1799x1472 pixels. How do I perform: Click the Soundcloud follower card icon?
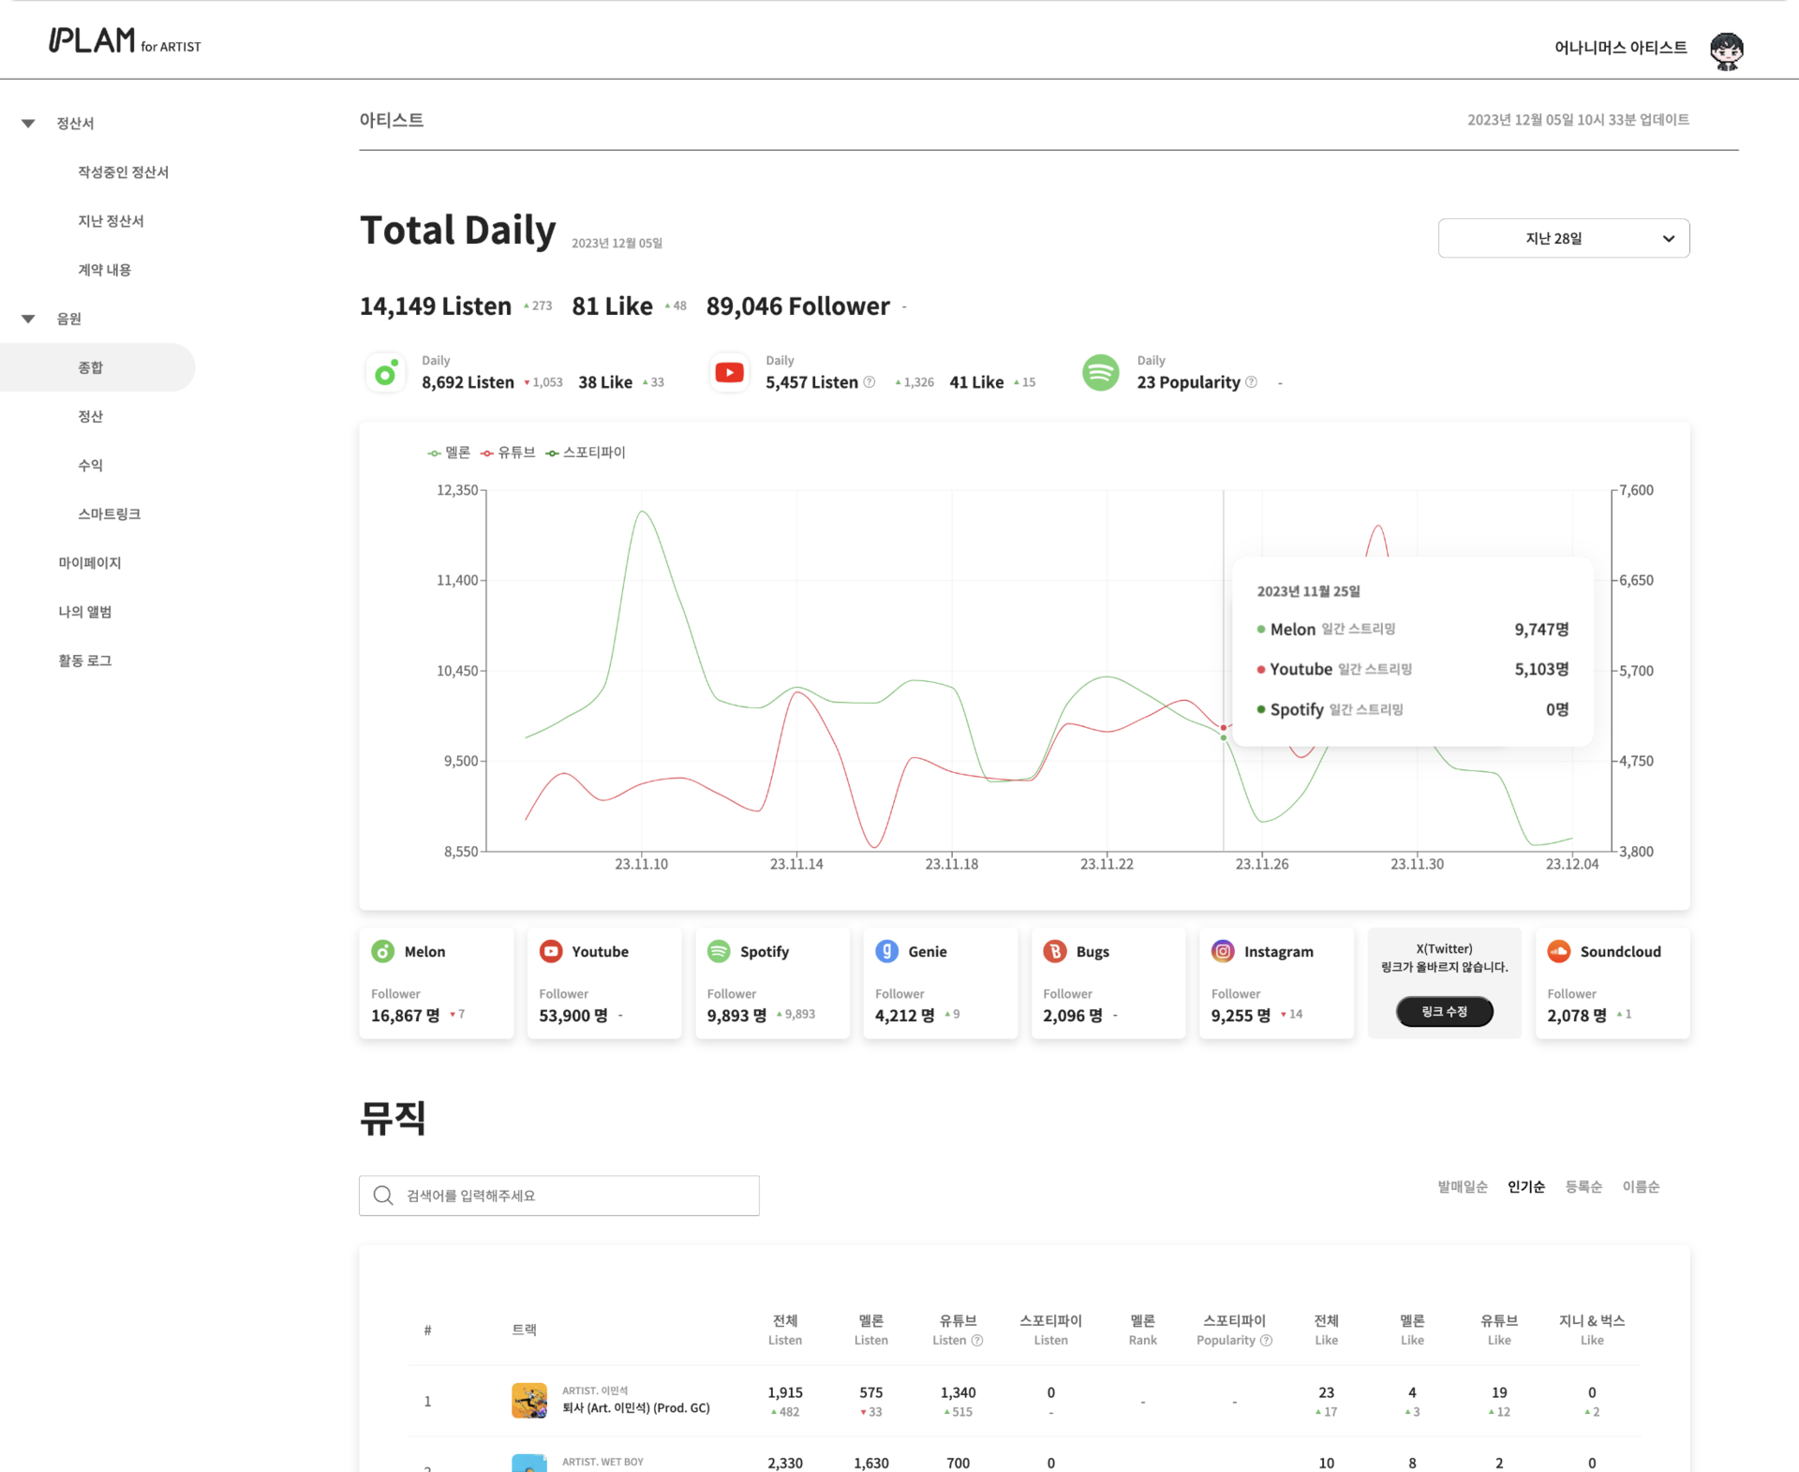click(1559, 952)
